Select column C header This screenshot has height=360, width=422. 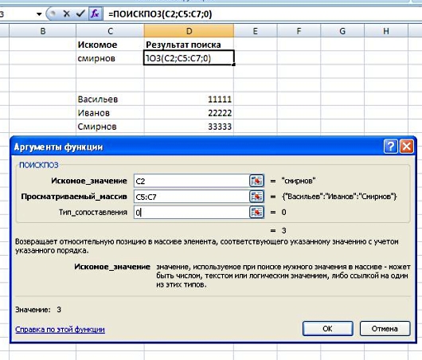pyautogui.click(x=110, y=31)
